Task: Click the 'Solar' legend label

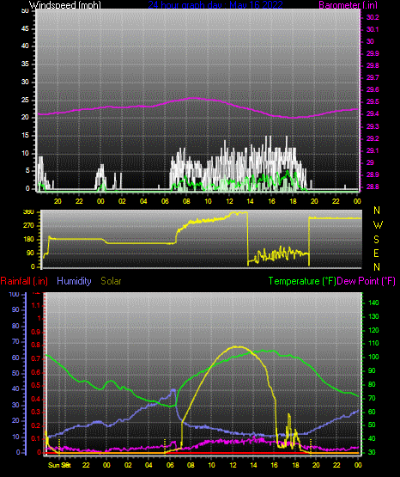Action: pos(111,281)
